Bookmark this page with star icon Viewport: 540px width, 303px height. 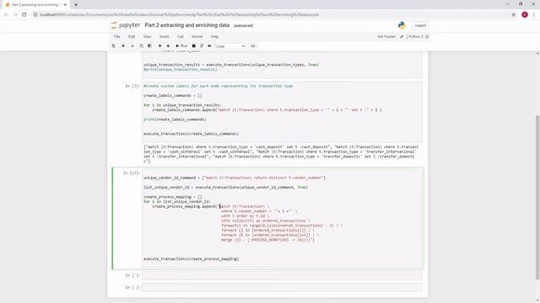[x=514, y=15]
